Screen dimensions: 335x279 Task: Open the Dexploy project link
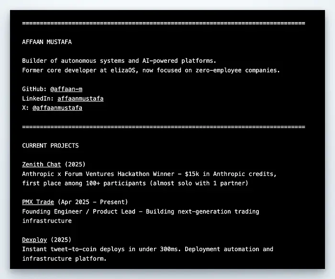(x=34, y=240)
